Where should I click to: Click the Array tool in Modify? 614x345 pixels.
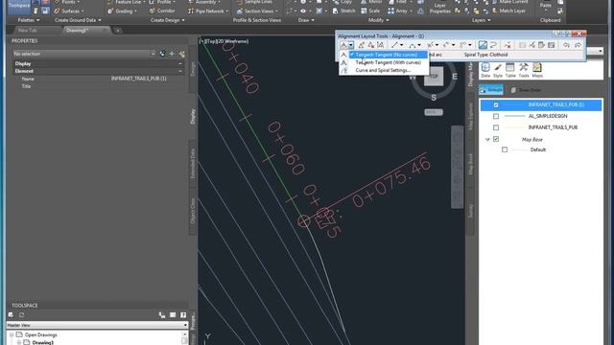click(x=399, y=11)
